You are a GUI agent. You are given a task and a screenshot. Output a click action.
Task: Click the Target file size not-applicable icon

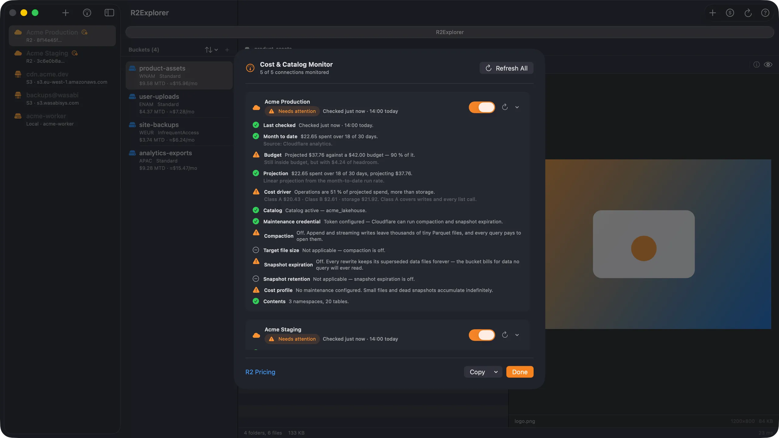point(256,250)
